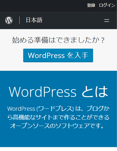Image resolution: width=117 pixels, height=151 pixels.
Task: Click the empty header space between 日本語 and menu
Action: pos(73,20)
